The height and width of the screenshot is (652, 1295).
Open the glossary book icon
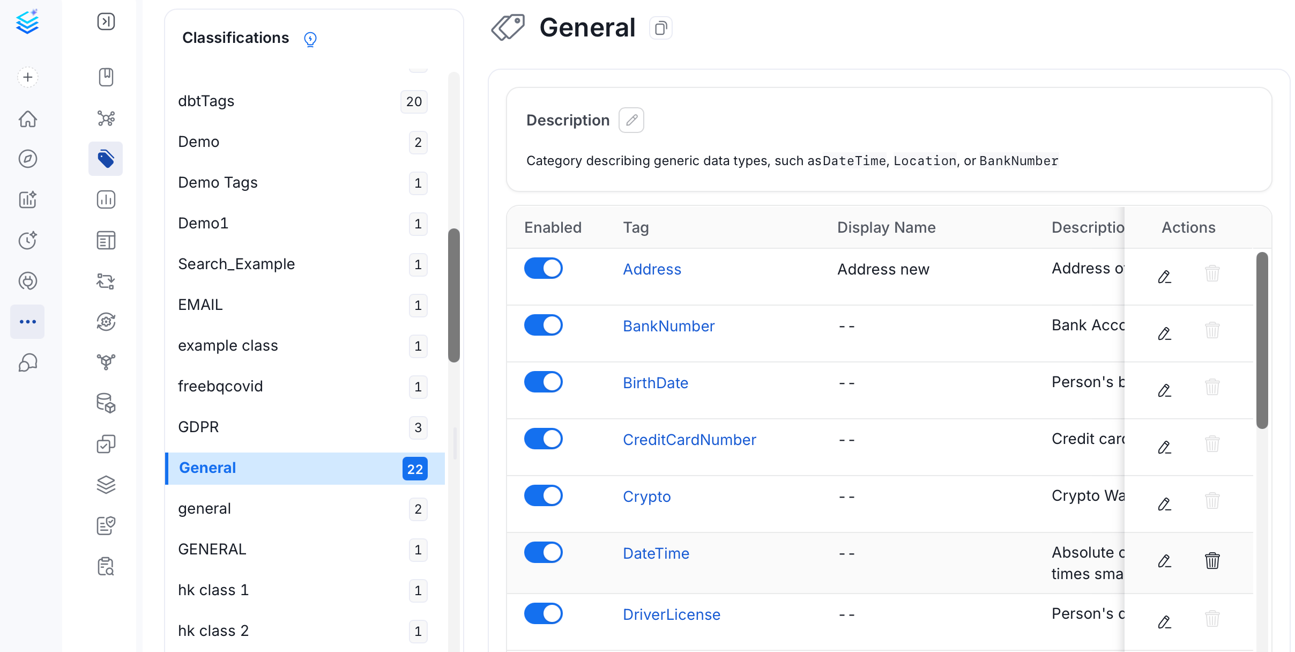(106, 77)
